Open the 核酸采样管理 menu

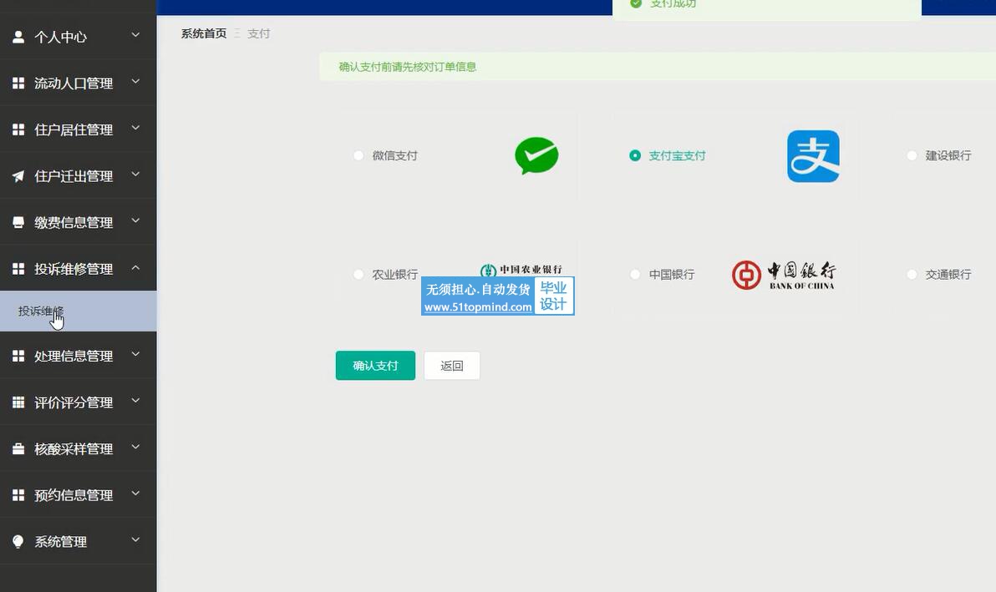click(79, 448)
